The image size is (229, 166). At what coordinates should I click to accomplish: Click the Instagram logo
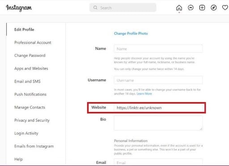tap(19, 8)
